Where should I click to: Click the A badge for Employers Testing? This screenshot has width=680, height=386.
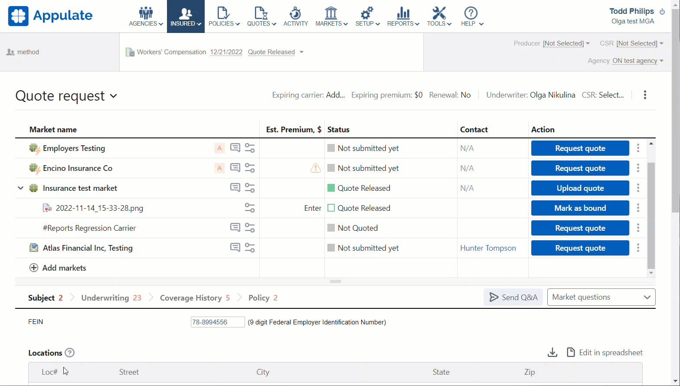click(x=219, y=148)
